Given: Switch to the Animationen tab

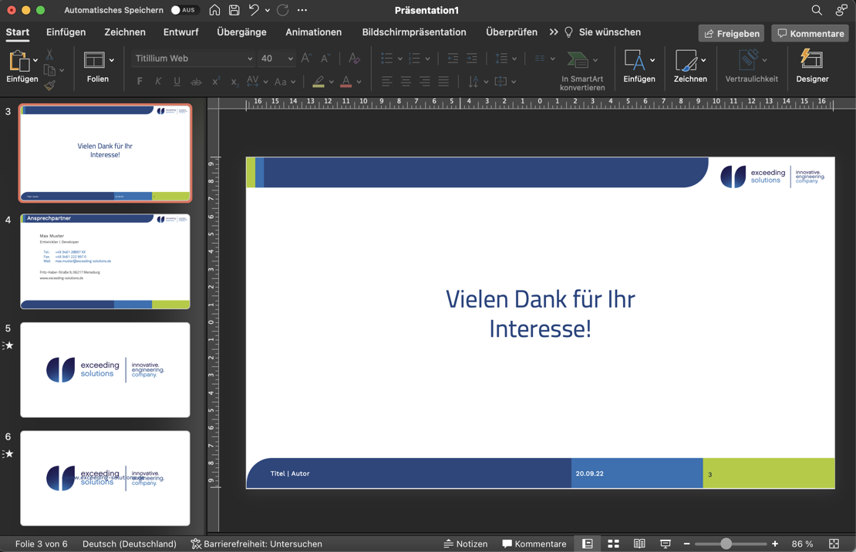Looking at the screenshot, I should [313, 32].
